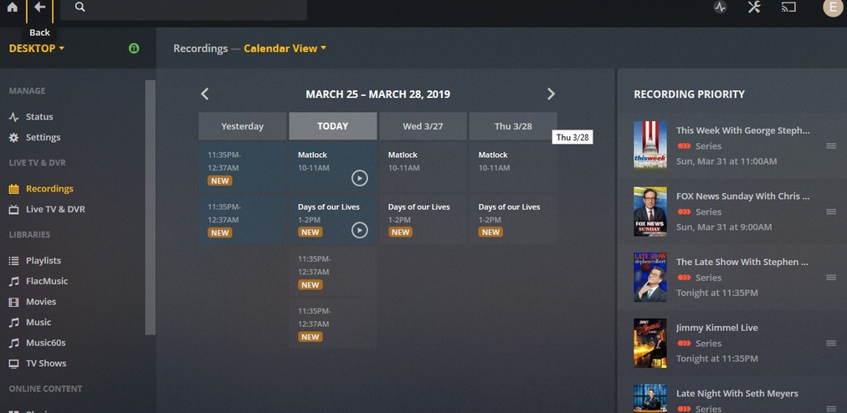Viewport: 847px width, 413px height.
Task: Open the Calendar View dropdown
Action: pos(285,48)
